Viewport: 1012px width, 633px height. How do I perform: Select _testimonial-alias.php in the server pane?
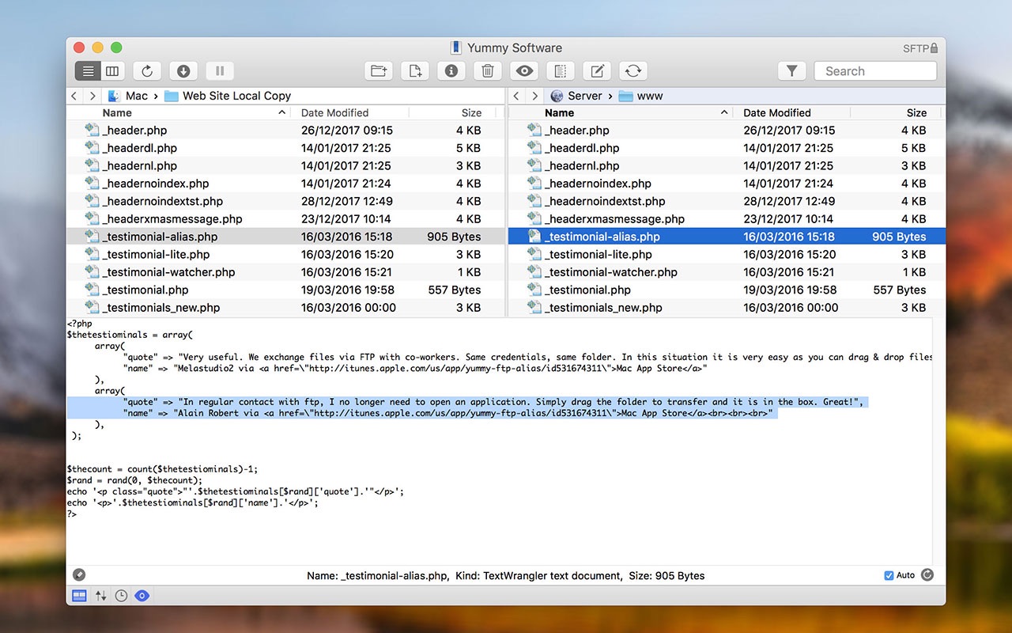(727, 237)
